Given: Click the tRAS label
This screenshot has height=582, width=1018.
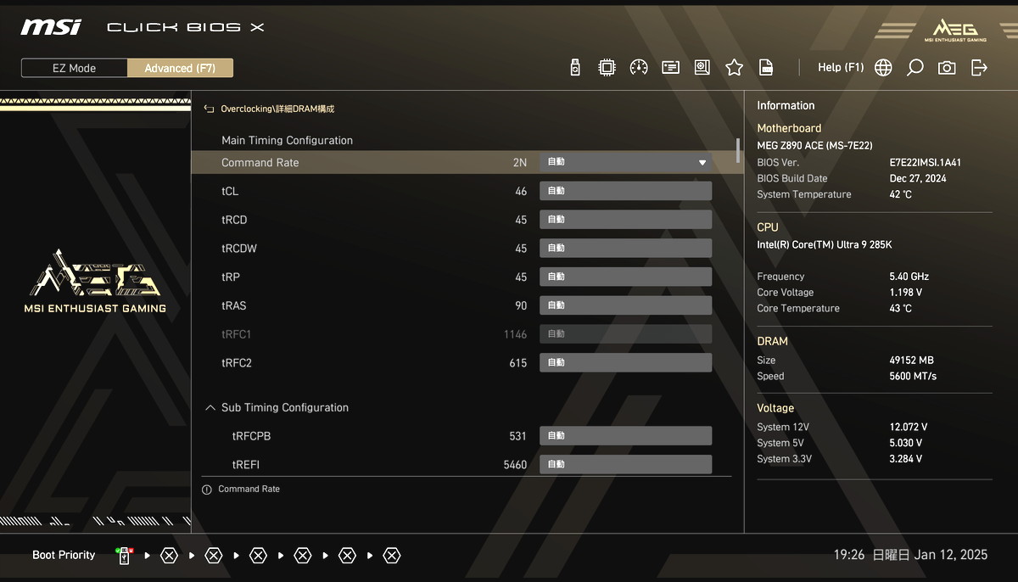Looking at the screenshot, I should tap(234, 305).
